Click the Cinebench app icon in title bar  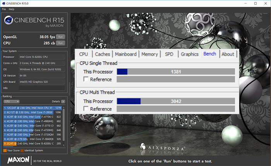coord(3,3)
